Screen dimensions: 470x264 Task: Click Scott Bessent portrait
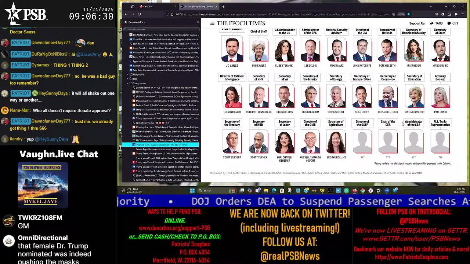tap(232, 141)
